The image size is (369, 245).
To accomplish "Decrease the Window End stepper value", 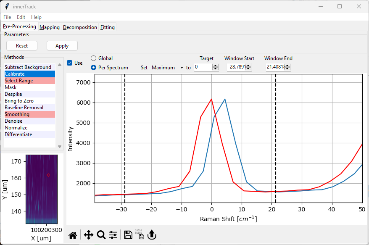I will coord(288,69).
